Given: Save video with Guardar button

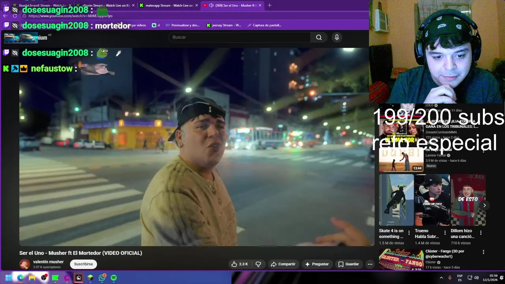Looking at the screenshot, I should 348,264.
